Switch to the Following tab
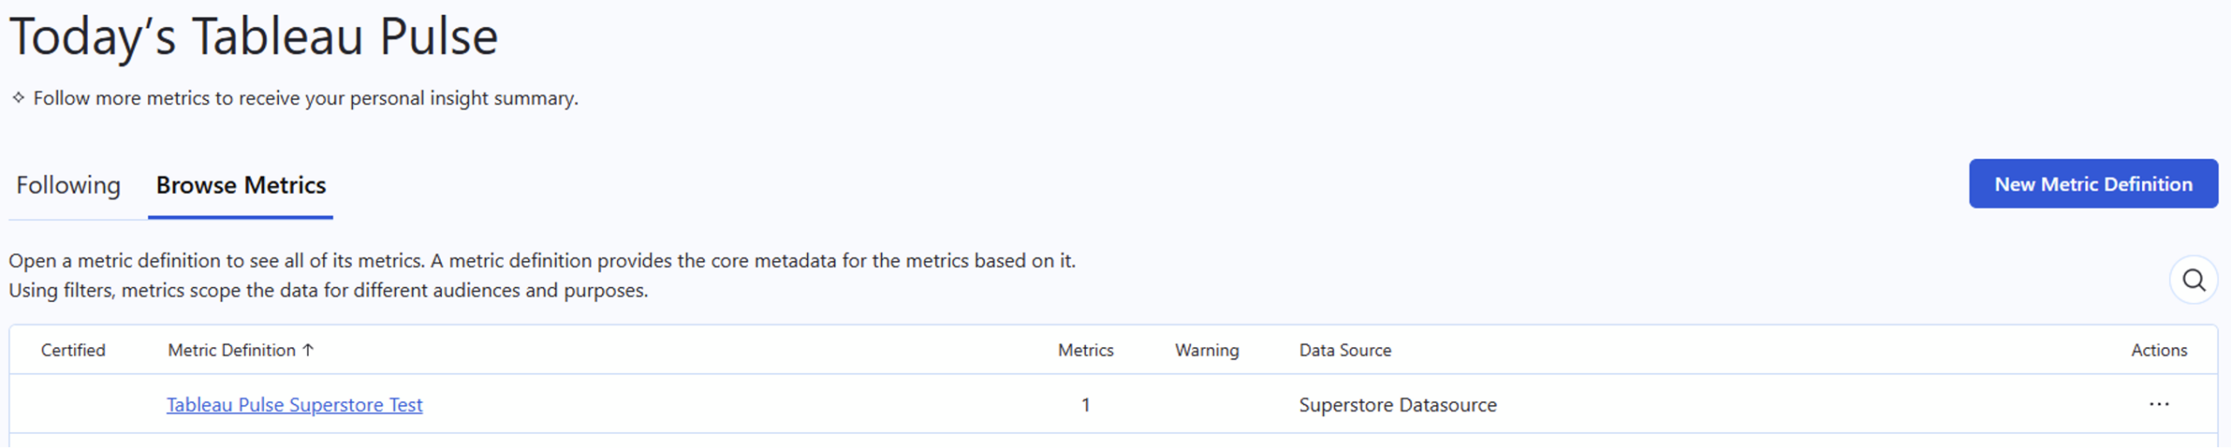Image resolution: width=2231 pixels, height=448 pixels. [x=68, y=185]
